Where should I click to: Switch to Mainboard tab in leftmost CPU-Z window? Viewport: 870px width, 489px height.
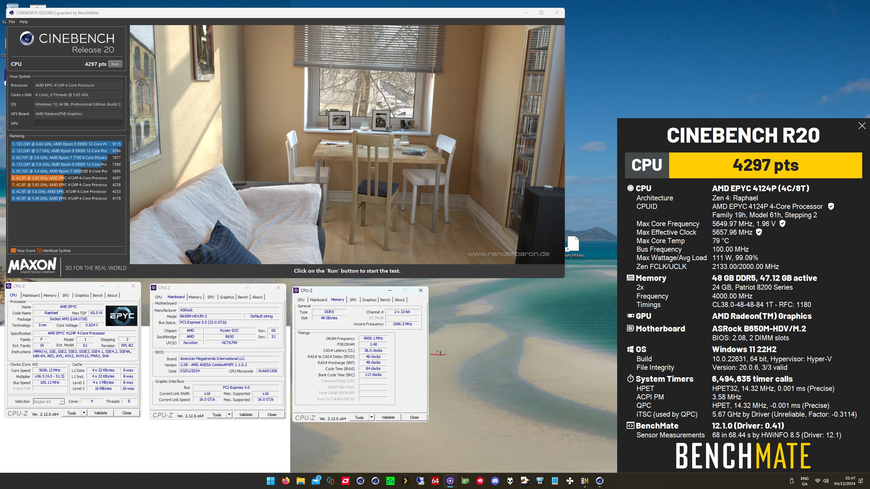pyautogui.click(x=31, y=295)
